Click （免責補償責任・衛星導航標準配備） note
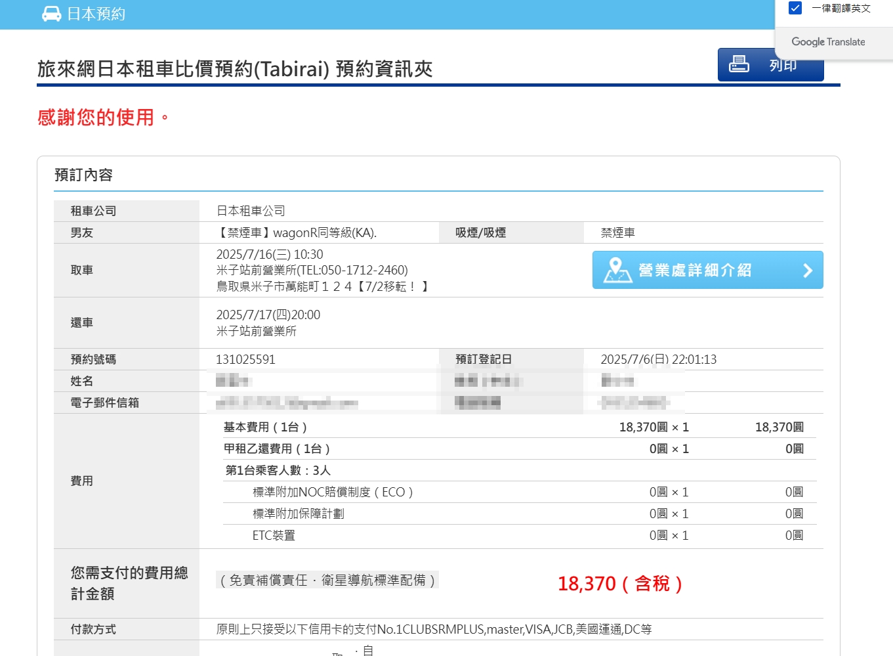893x656 pixels. pos(327,580)
